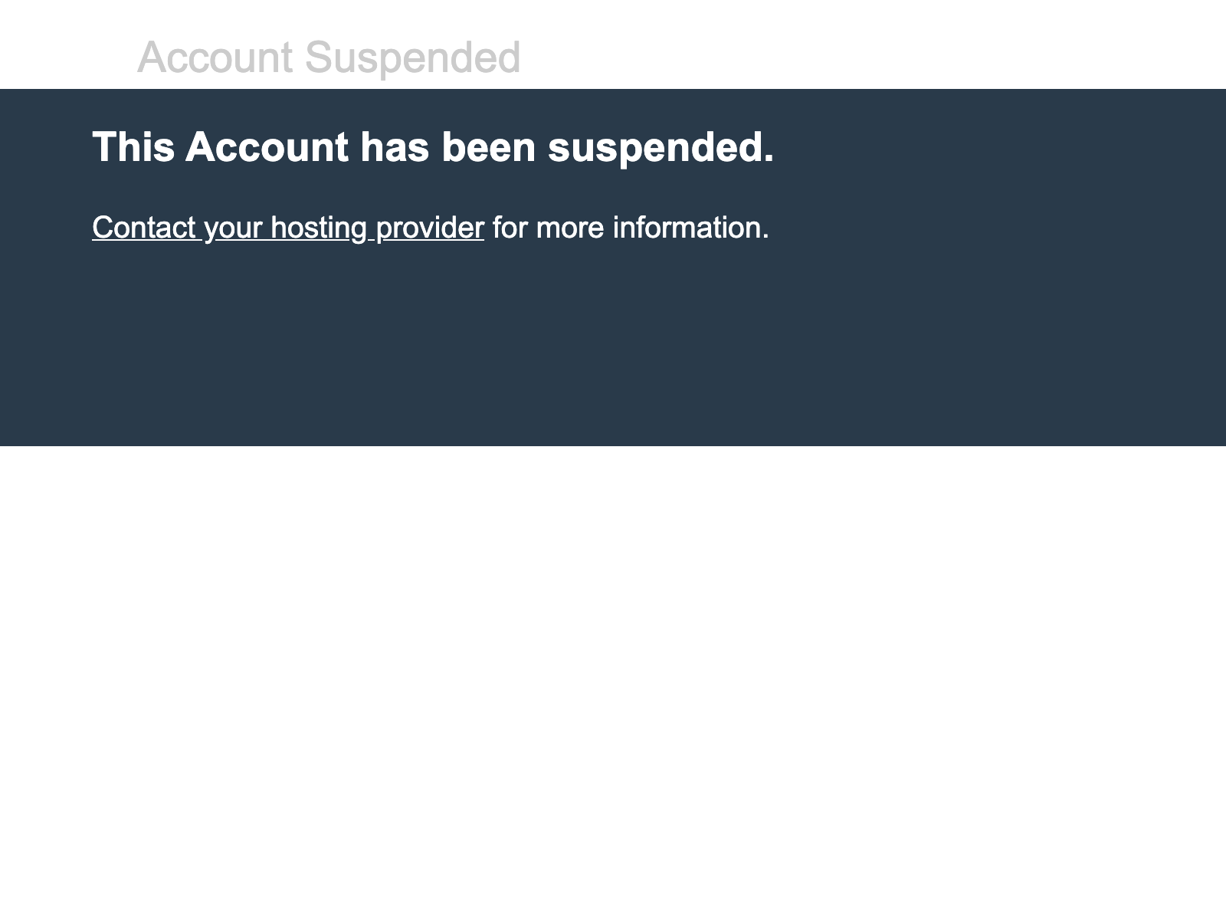Click the 'for more information.' text
The height and width of the screenshot is (920, 1226).
630,228
